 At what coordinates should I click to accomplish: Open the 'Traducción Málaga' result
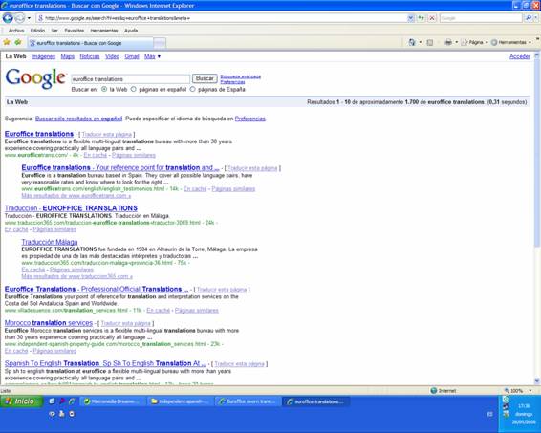[50, 242]
